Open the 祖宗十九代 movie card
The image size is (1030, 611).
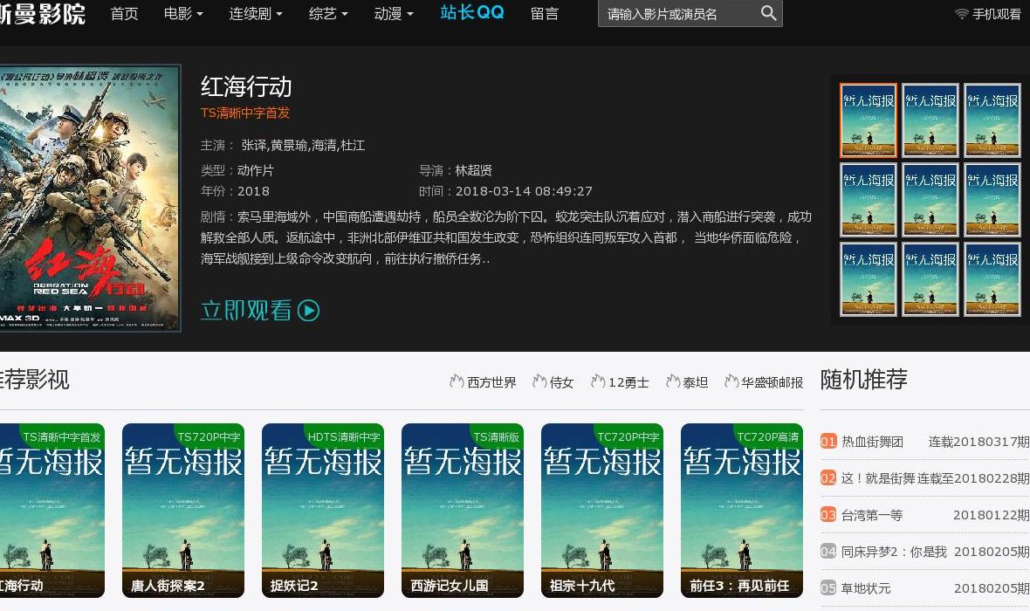(602, 511)
